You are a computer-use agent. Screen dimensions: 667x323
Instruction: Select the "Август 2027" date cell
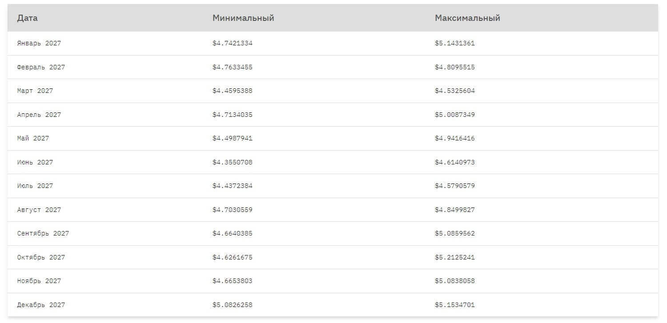39,210
